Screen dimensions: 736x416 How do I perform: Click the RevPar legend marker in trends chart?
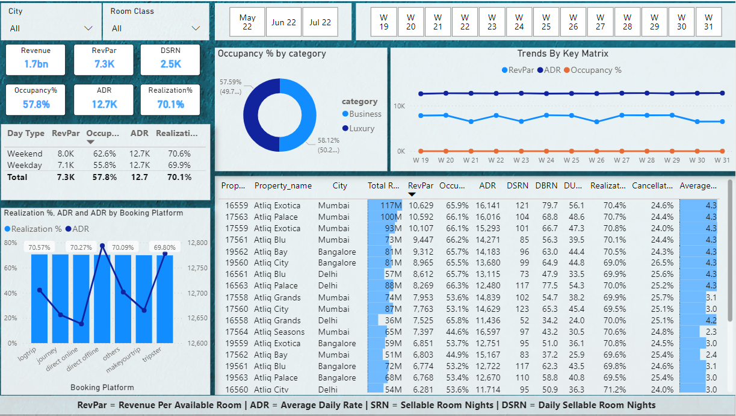click(504, 70)
